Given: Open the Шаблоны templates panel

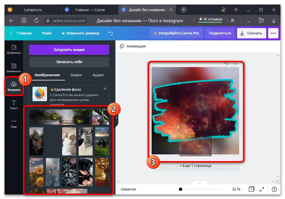Looking at the screenshot, I should point(14,49).
